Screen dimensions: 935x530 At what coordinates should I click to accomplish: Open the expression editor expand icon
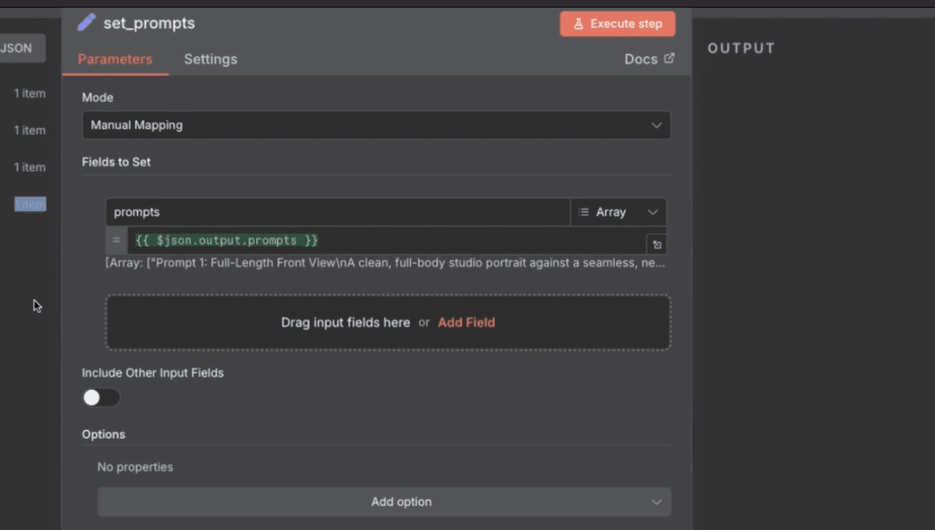coord(656,245)
